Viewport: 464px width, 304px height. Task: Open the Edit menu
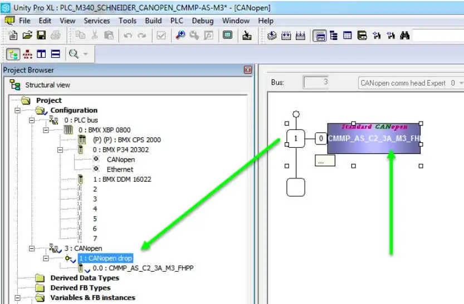pos(45,21)
